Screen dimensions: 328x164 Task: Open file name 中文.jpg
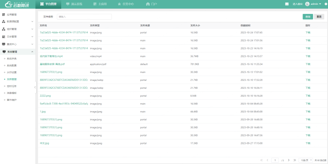click(x=44, y=143)
